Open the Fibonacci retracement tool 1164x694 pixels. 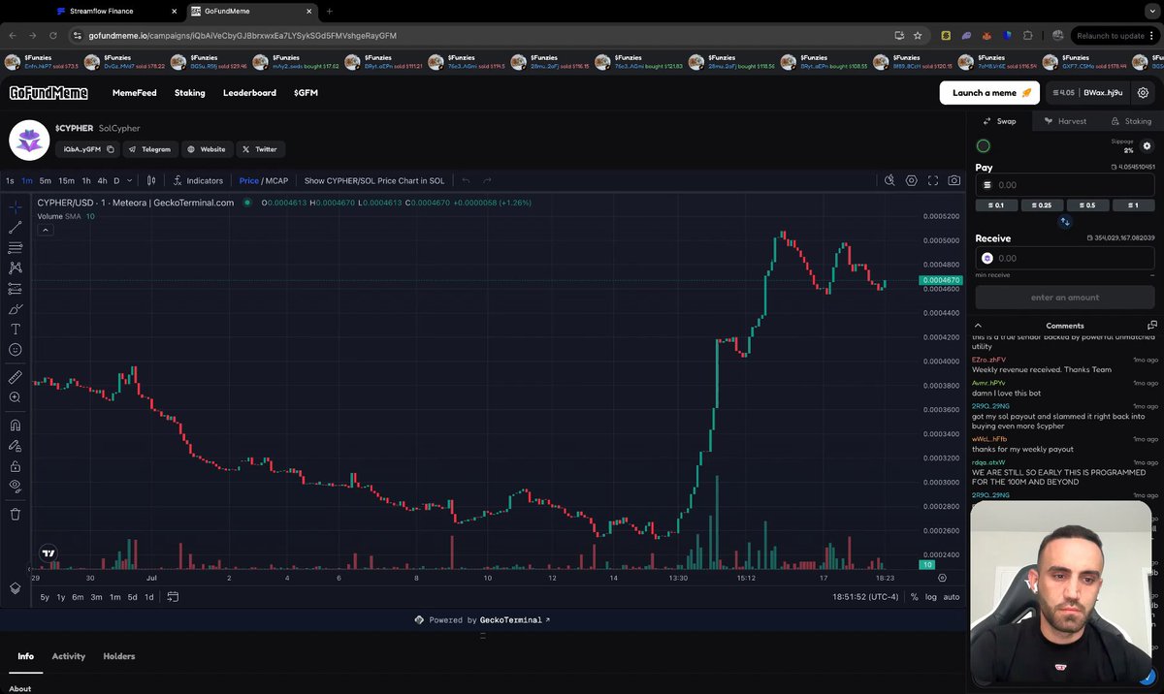click(16, 248)
